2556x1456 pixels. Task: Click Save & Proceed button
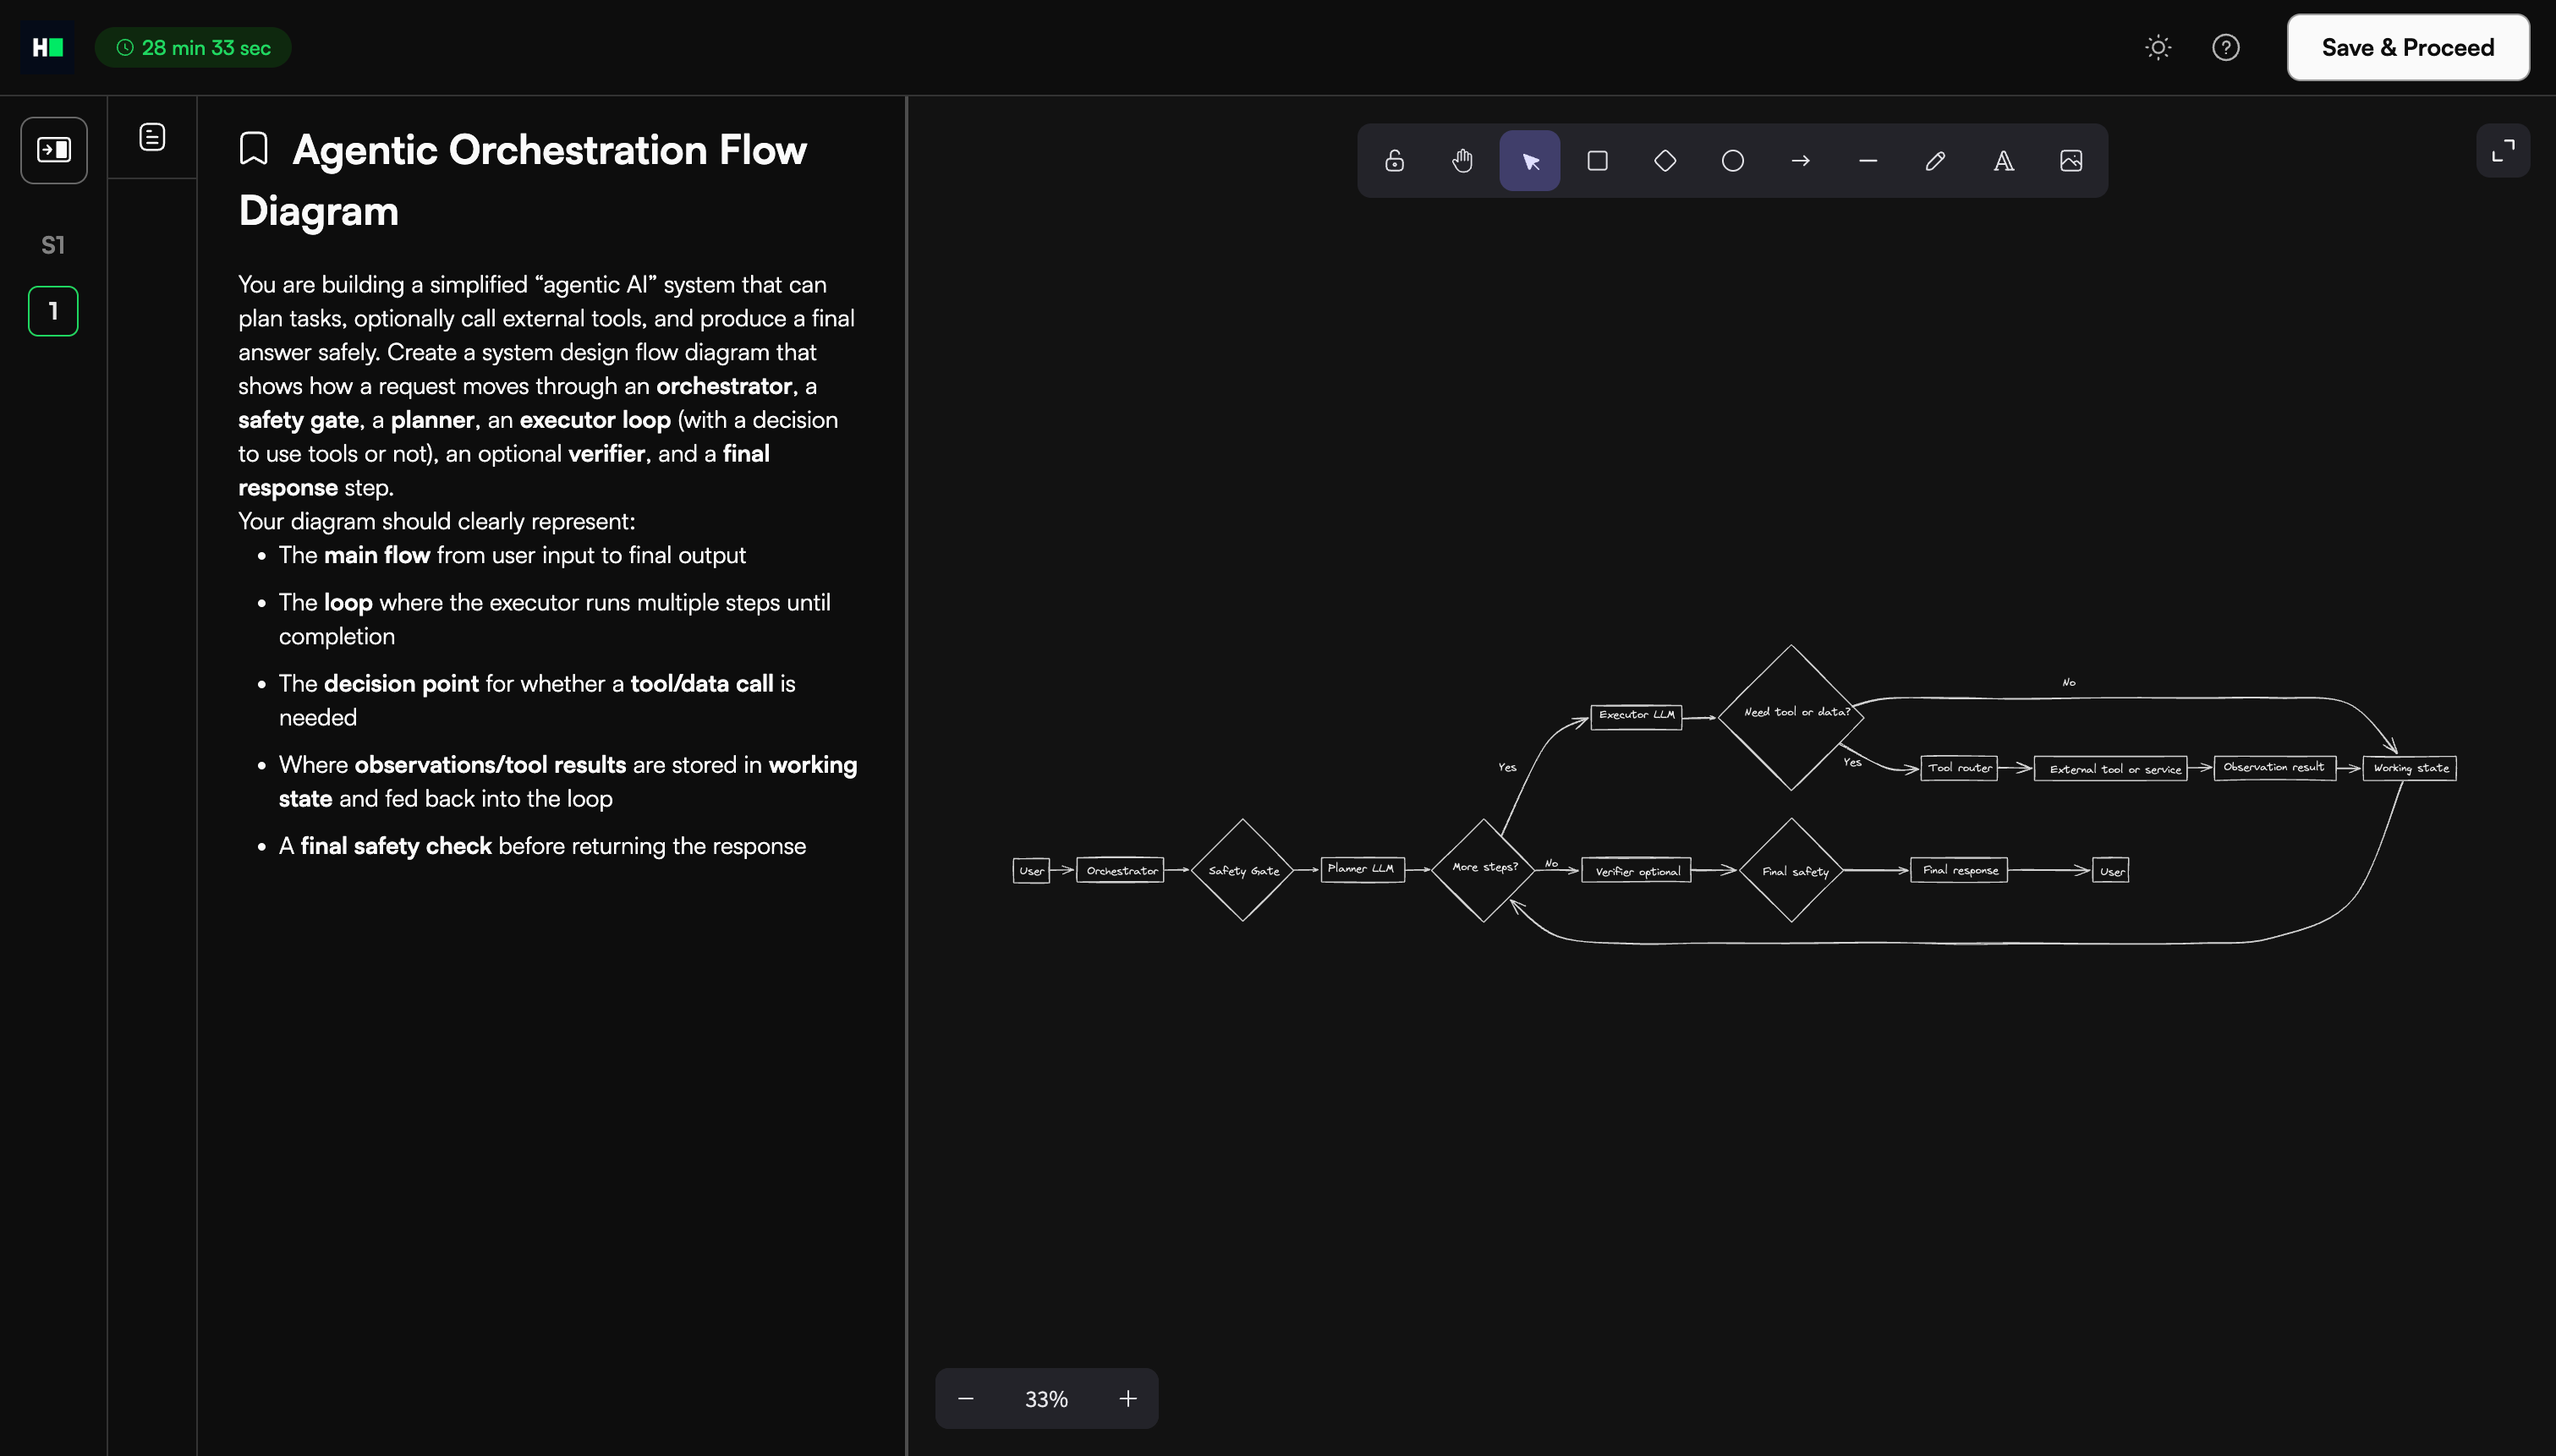(2407, 47)
